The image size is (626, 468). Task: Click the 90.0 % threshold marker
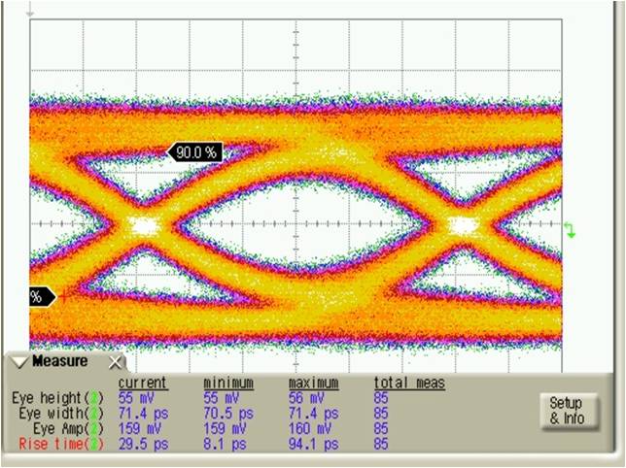[195, 151]
